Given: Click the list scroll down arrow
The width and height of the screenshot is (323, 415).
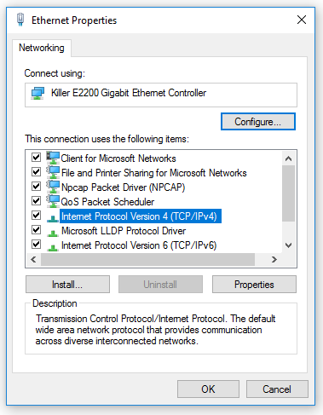Looking at the screenshot, I should [288, 245].
